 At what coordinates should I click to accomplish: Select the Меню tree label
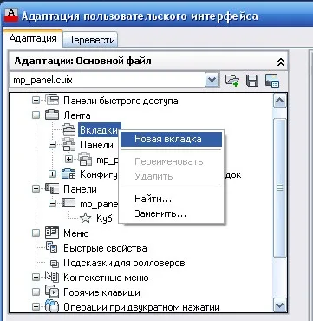[x=76, y=233]
